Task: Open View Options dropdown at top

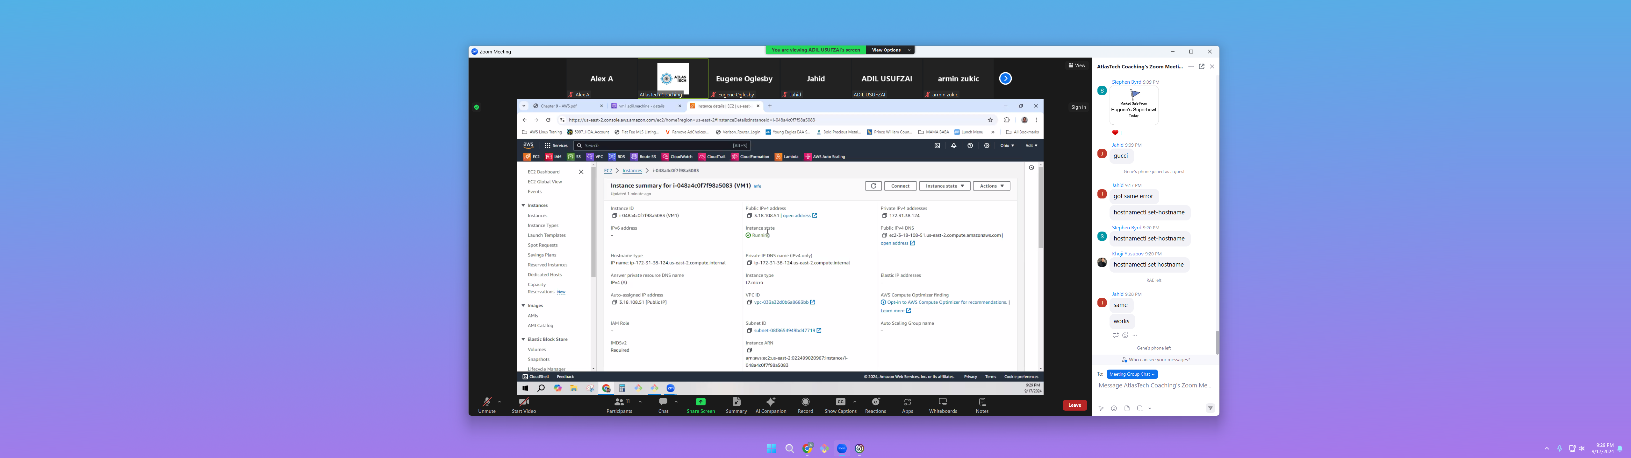Action: (x=890, y=50)
